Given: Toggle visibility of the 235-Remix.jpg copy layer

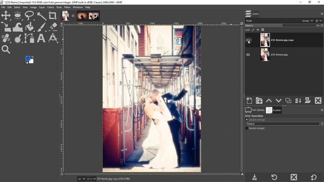Looking at the screenshot, I should tap(248, 40).
